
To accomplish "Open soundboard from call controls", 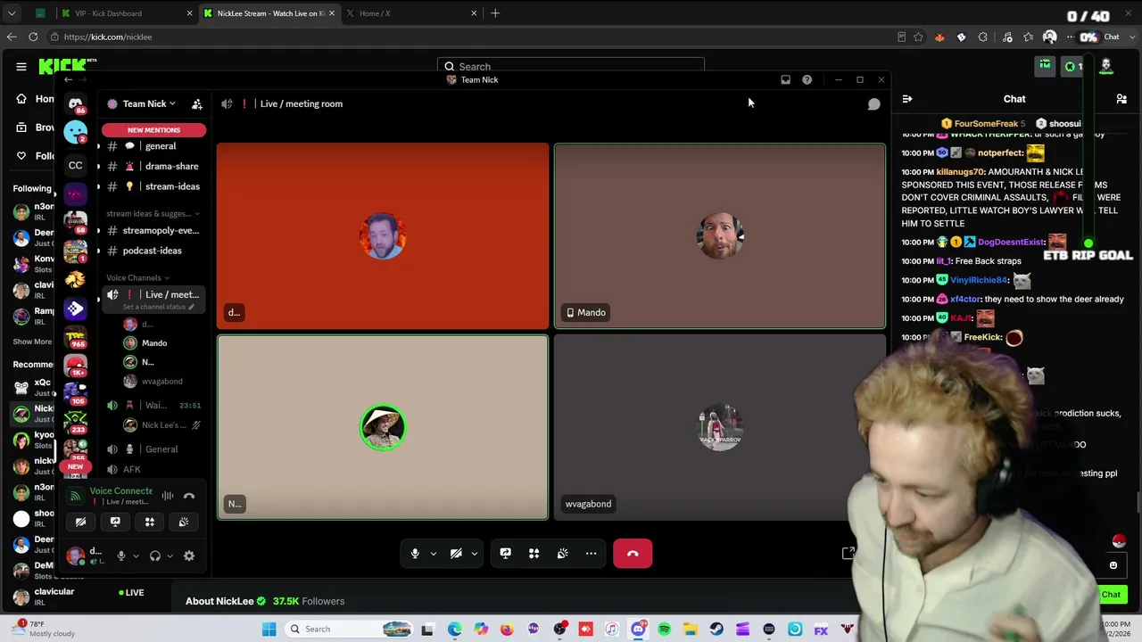I will point(562,554).
